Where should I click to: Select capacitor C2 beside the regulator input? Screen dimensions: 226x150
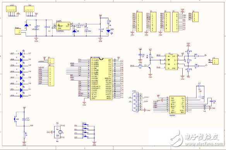pos(46,27)
